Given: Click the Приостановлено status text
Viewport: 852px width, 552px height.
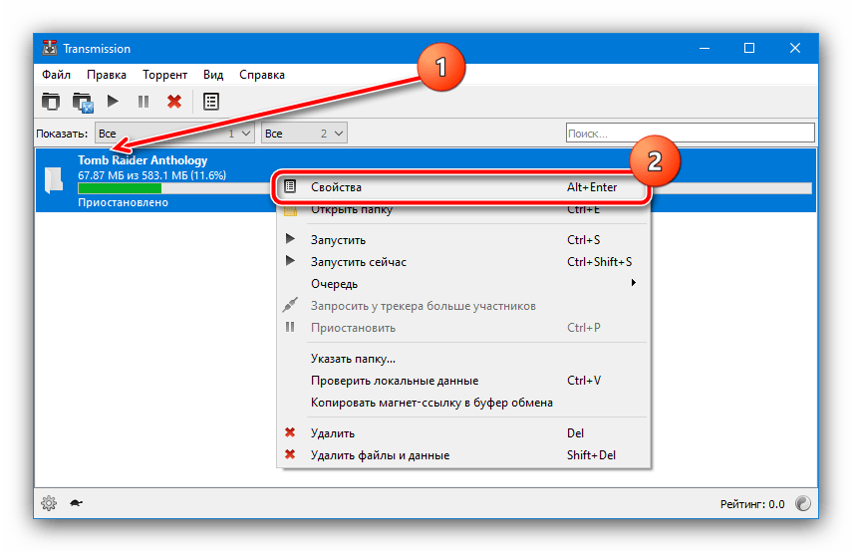Looking at the screenshot, I should (x=123, y=202).
